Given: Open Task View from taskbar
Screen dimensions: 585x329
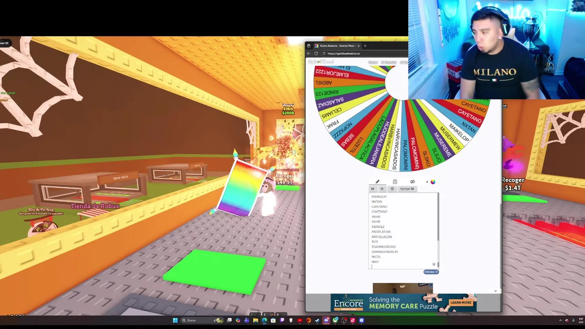Looking at the screenshot, I should [229, 320].
